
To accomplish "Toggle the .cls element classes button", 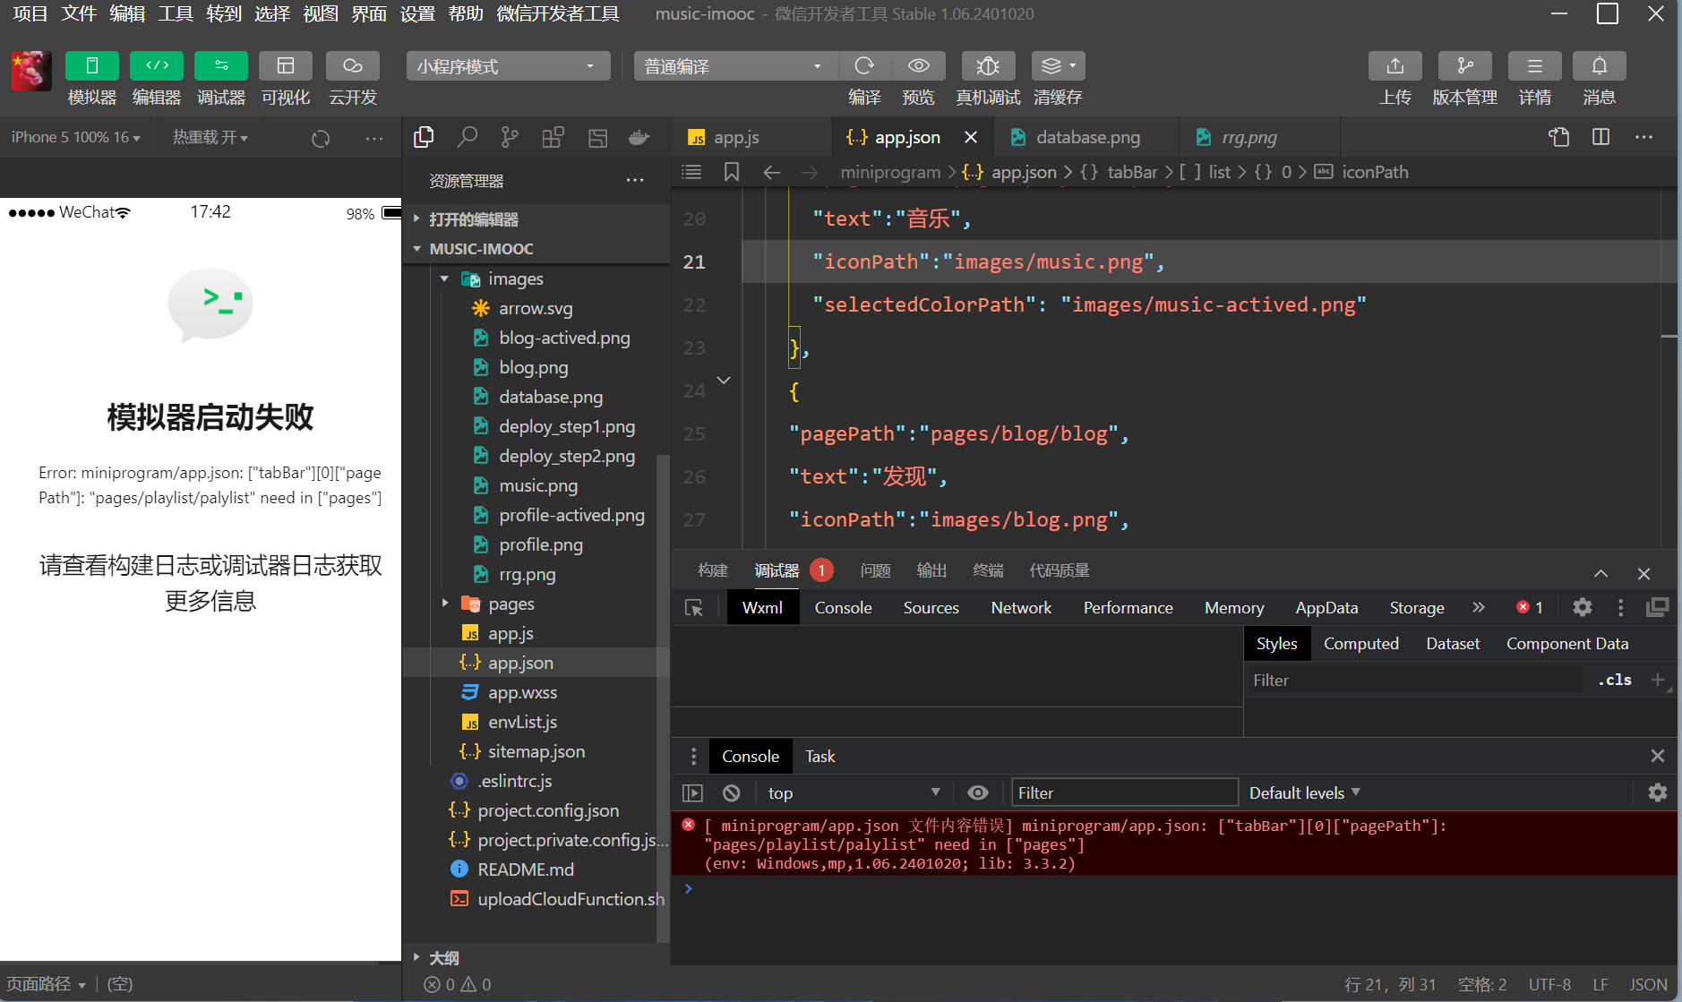I will 1615,681.
